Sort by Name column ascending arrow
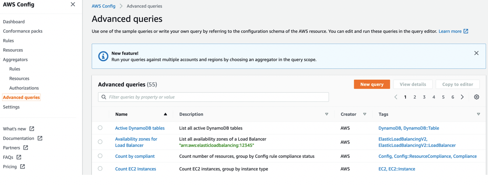 (165, 114)
